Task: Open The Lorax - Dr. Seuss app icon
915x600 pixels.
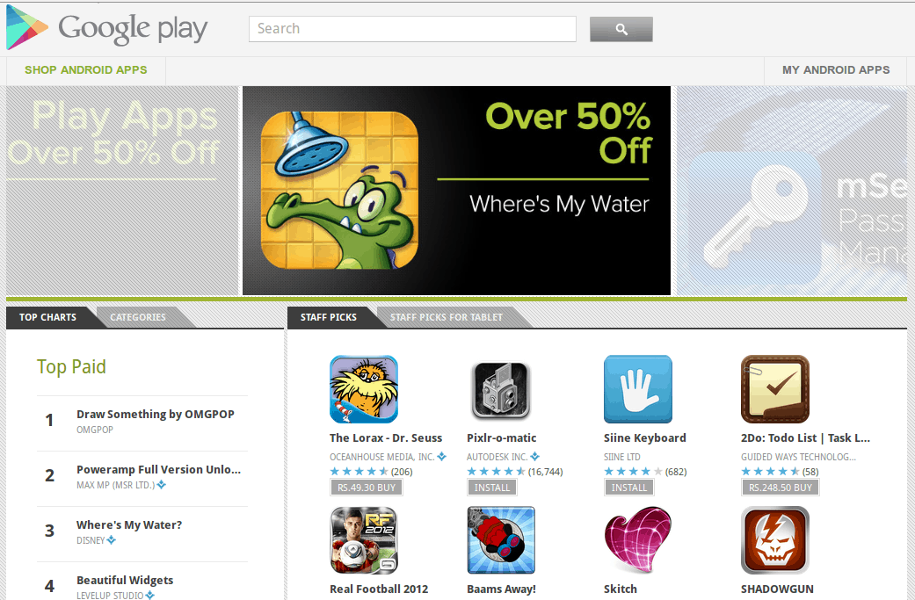Action: pos(364,389)
